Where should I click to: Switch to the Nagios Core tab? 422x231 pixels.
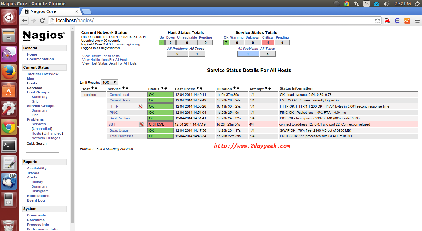coord(50,11)
